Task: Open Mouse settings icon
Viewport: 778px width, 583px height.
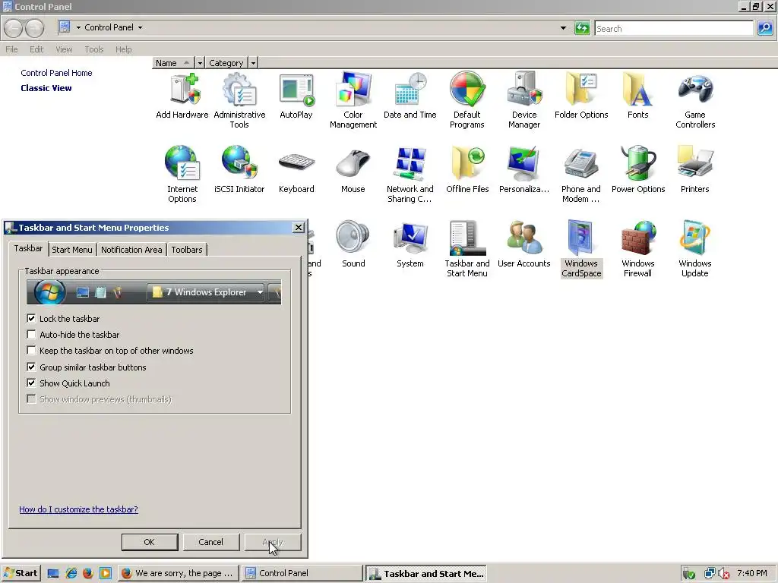Action: click(x=353, y=169)
